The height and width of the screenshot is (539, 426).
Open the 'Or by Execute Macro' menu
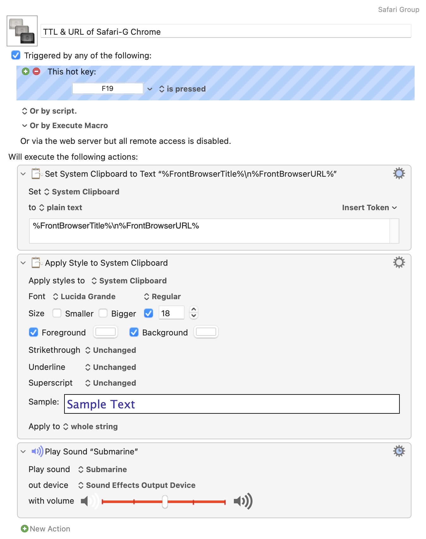[65, 126]
